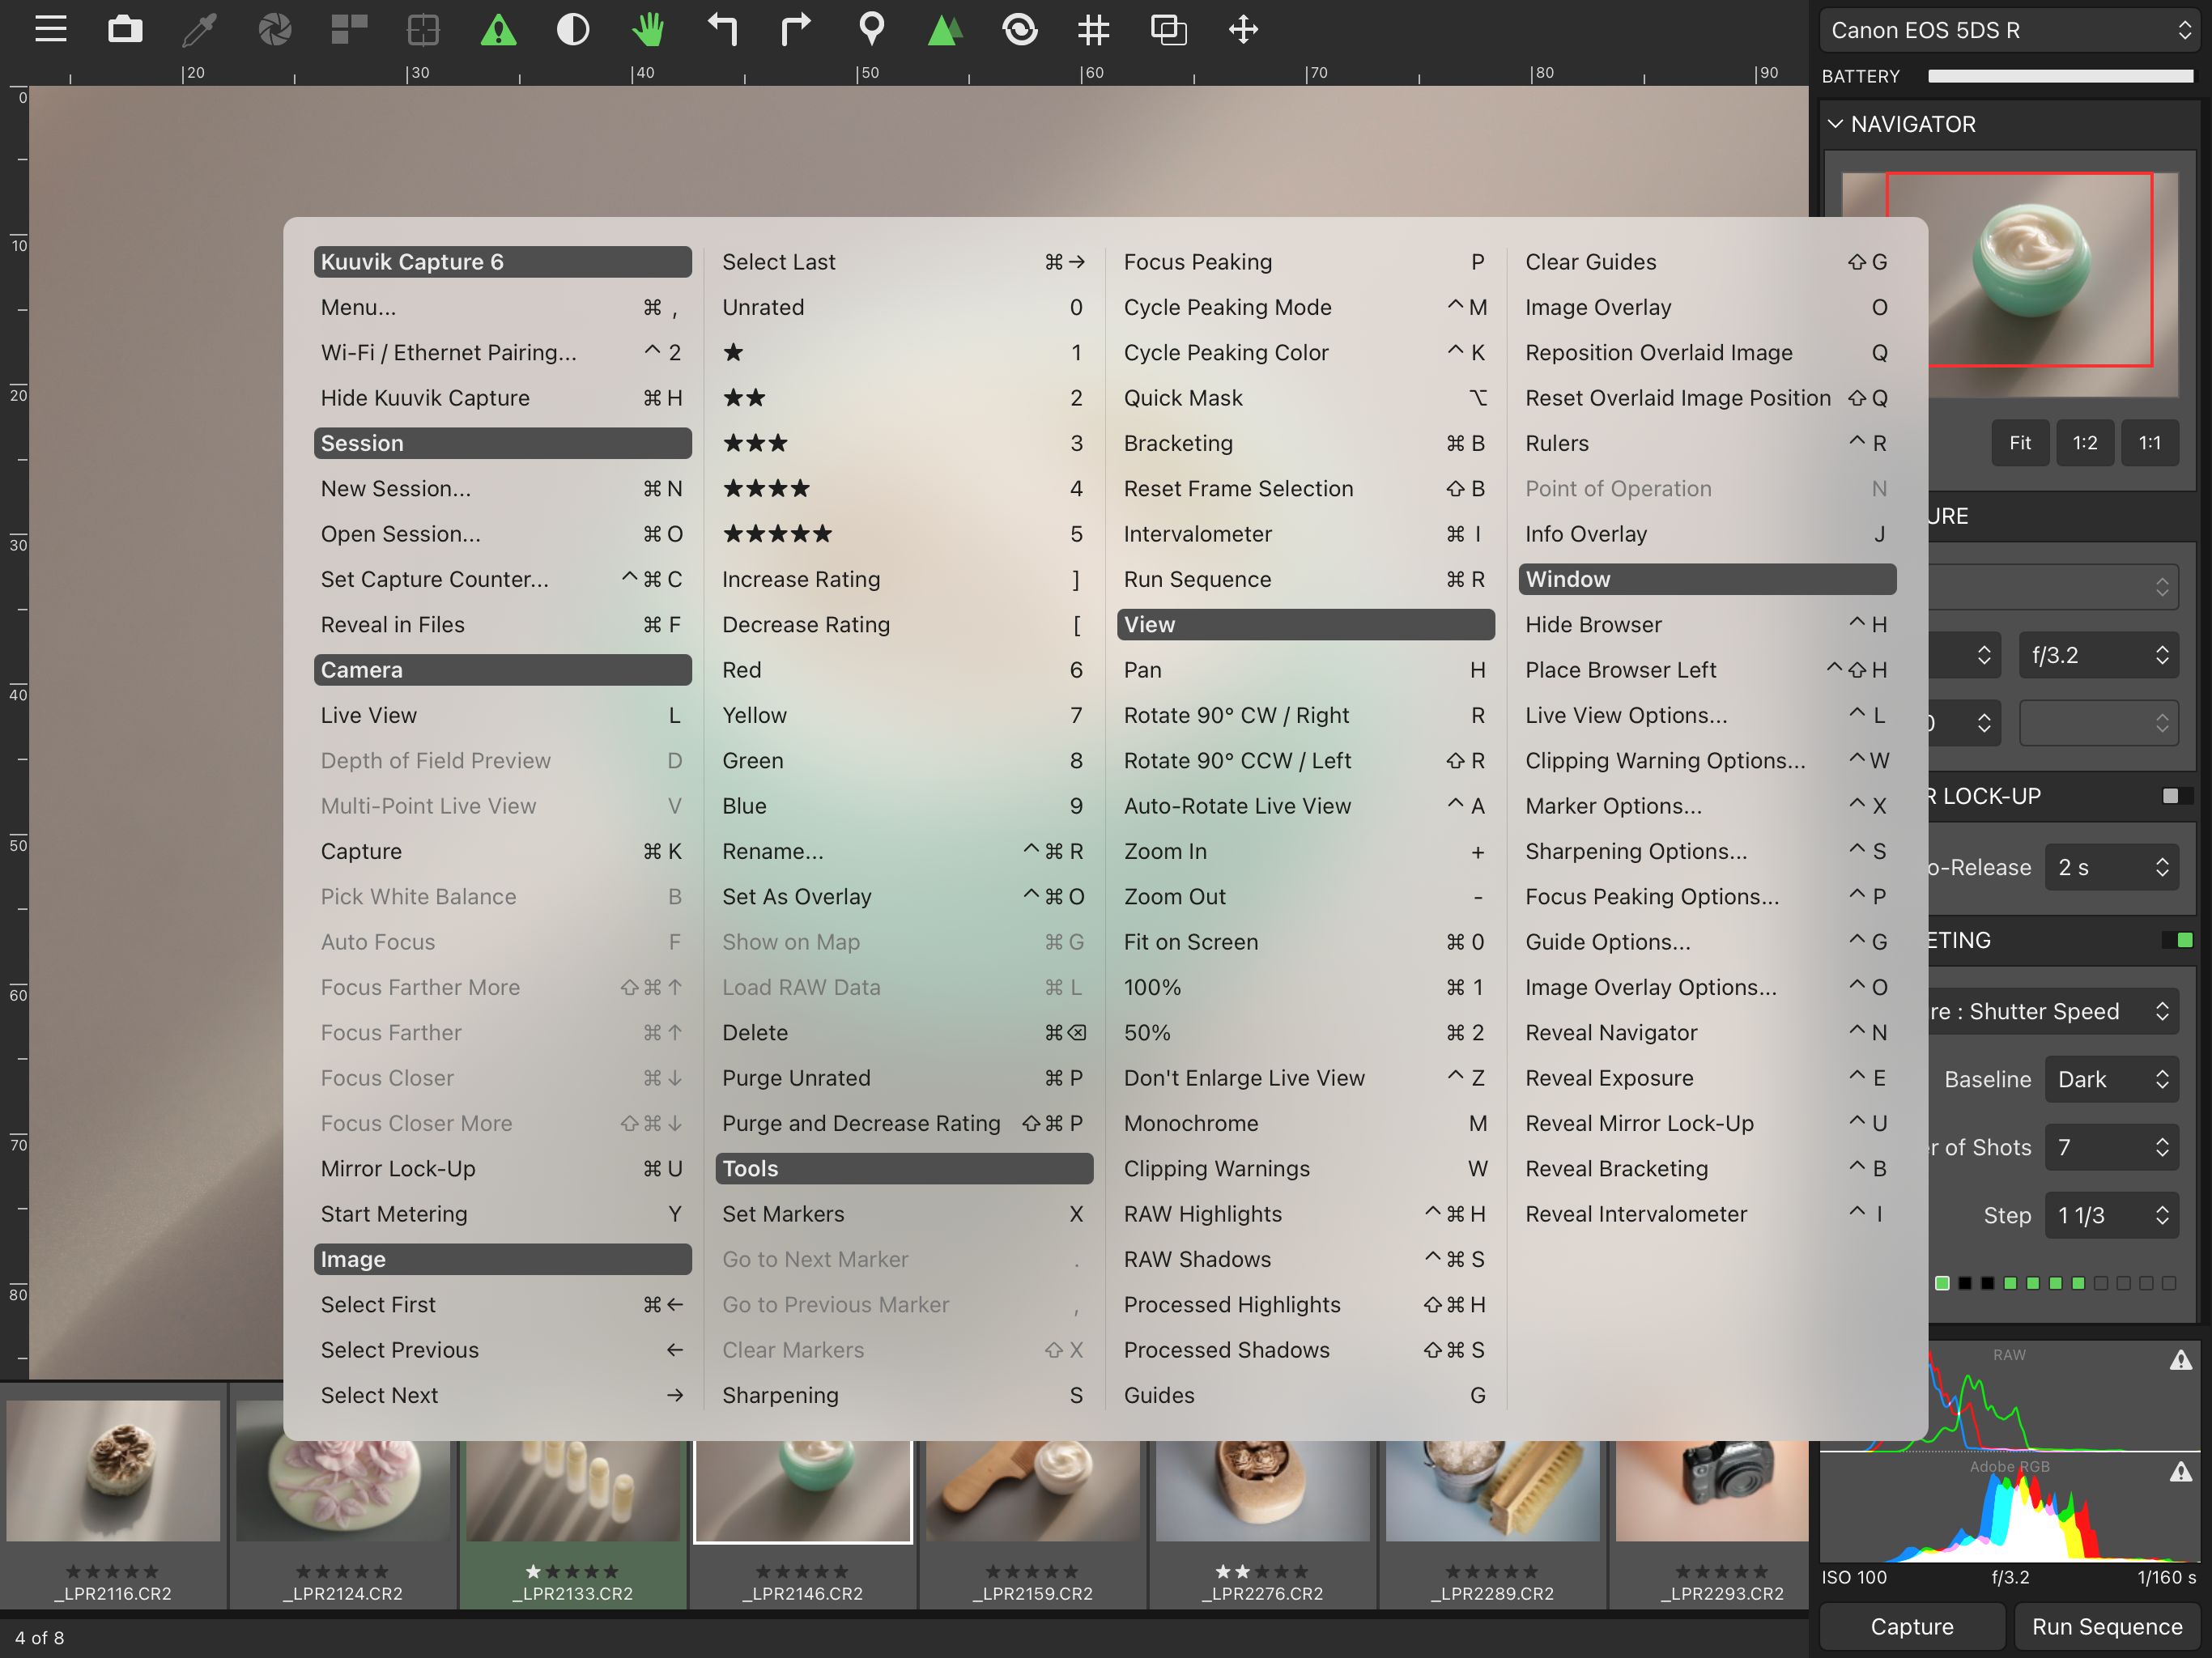This screenshot has height=1658, width=2212.
Task: Toggle the monochrome half-circle icon
Action: tap(572, 29)
